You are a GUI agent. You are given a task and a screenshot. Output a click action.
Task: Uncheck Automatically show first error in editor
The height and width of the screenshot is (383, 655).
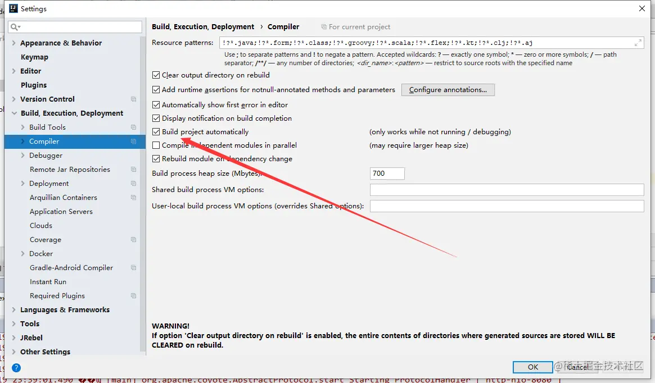click(156, 104)
